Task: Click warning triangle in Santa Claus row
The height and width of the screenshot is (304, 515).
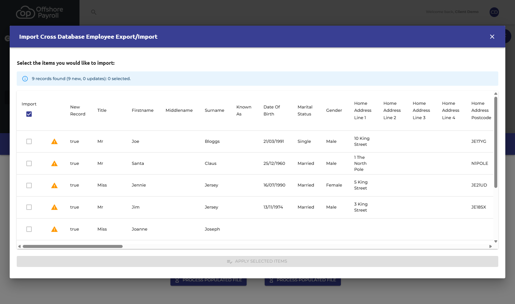Action: [54, 164]
